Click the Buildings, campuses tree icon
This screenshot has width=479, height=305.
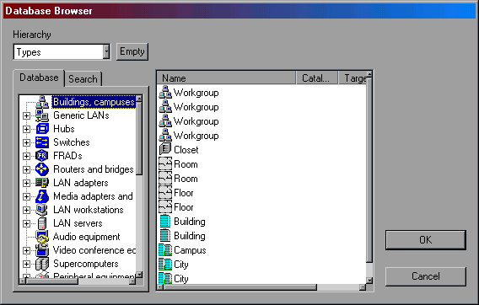(42, 102)
